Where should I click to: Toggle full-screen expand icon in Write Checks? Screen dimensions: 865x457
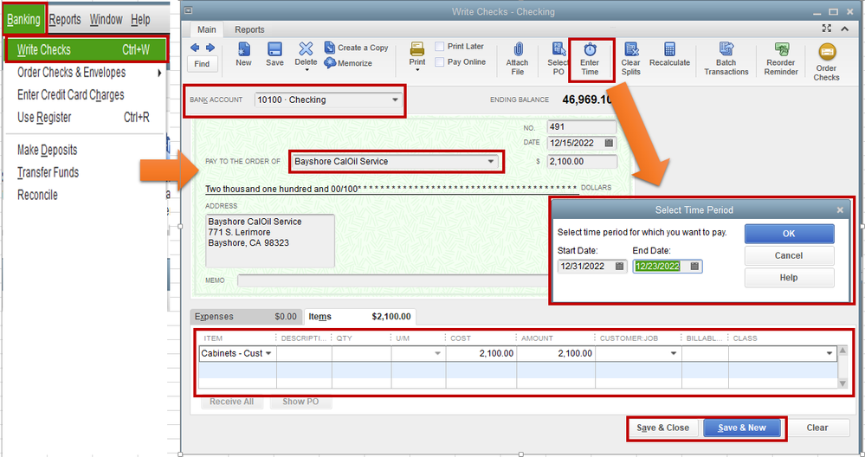826,29
